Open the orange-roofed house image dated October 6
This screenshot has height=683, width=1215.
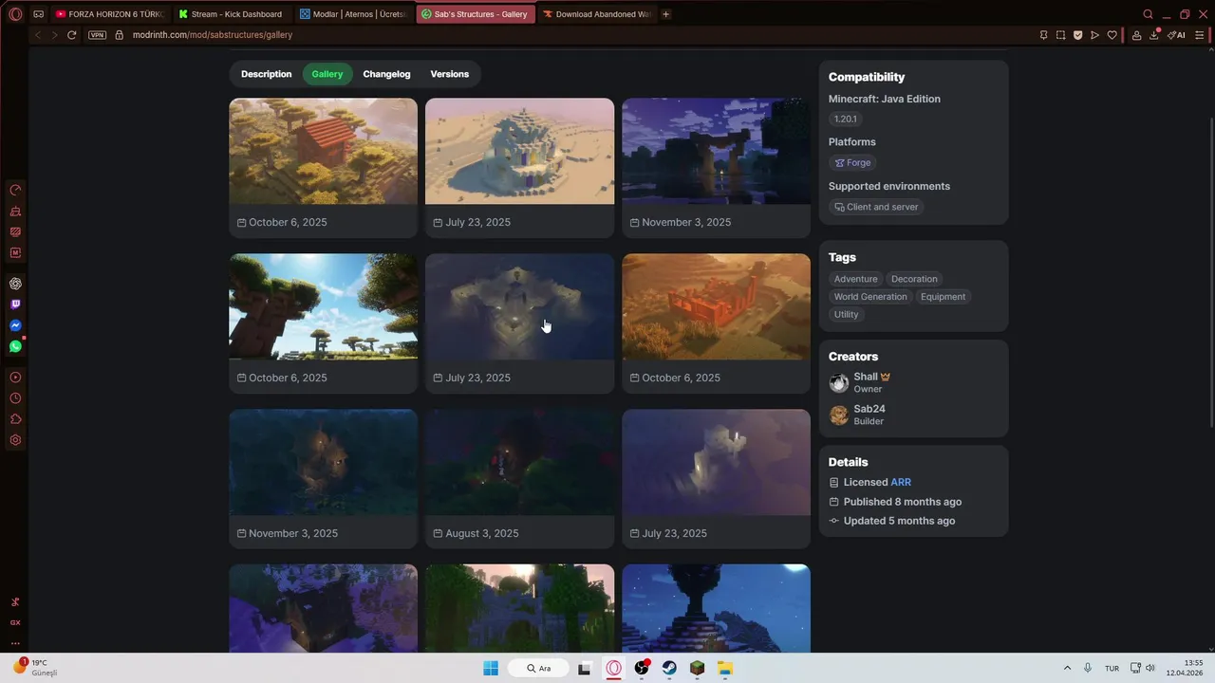323,151
